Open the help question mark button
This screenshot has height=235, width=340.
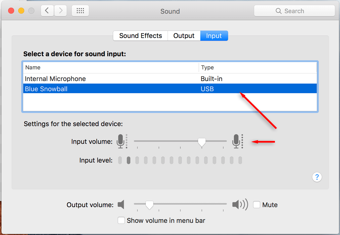point(317,177)
